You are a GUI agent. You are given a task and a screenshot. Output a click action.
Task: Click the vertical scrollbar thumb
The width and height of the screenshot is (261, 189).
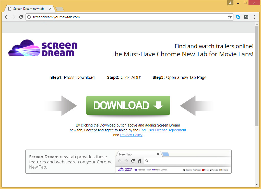257,76
